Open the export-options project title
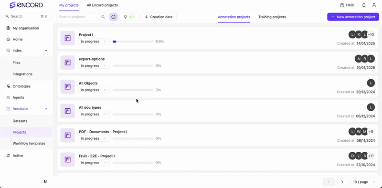Screen dimensions: 382x188 (x=92, y=59)
